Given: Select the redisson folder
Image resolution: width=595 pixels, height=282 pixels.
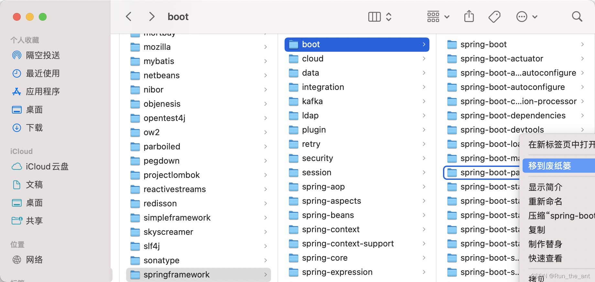Looking at the screenshot, I should pyautogui.click(x=198, y=203).
